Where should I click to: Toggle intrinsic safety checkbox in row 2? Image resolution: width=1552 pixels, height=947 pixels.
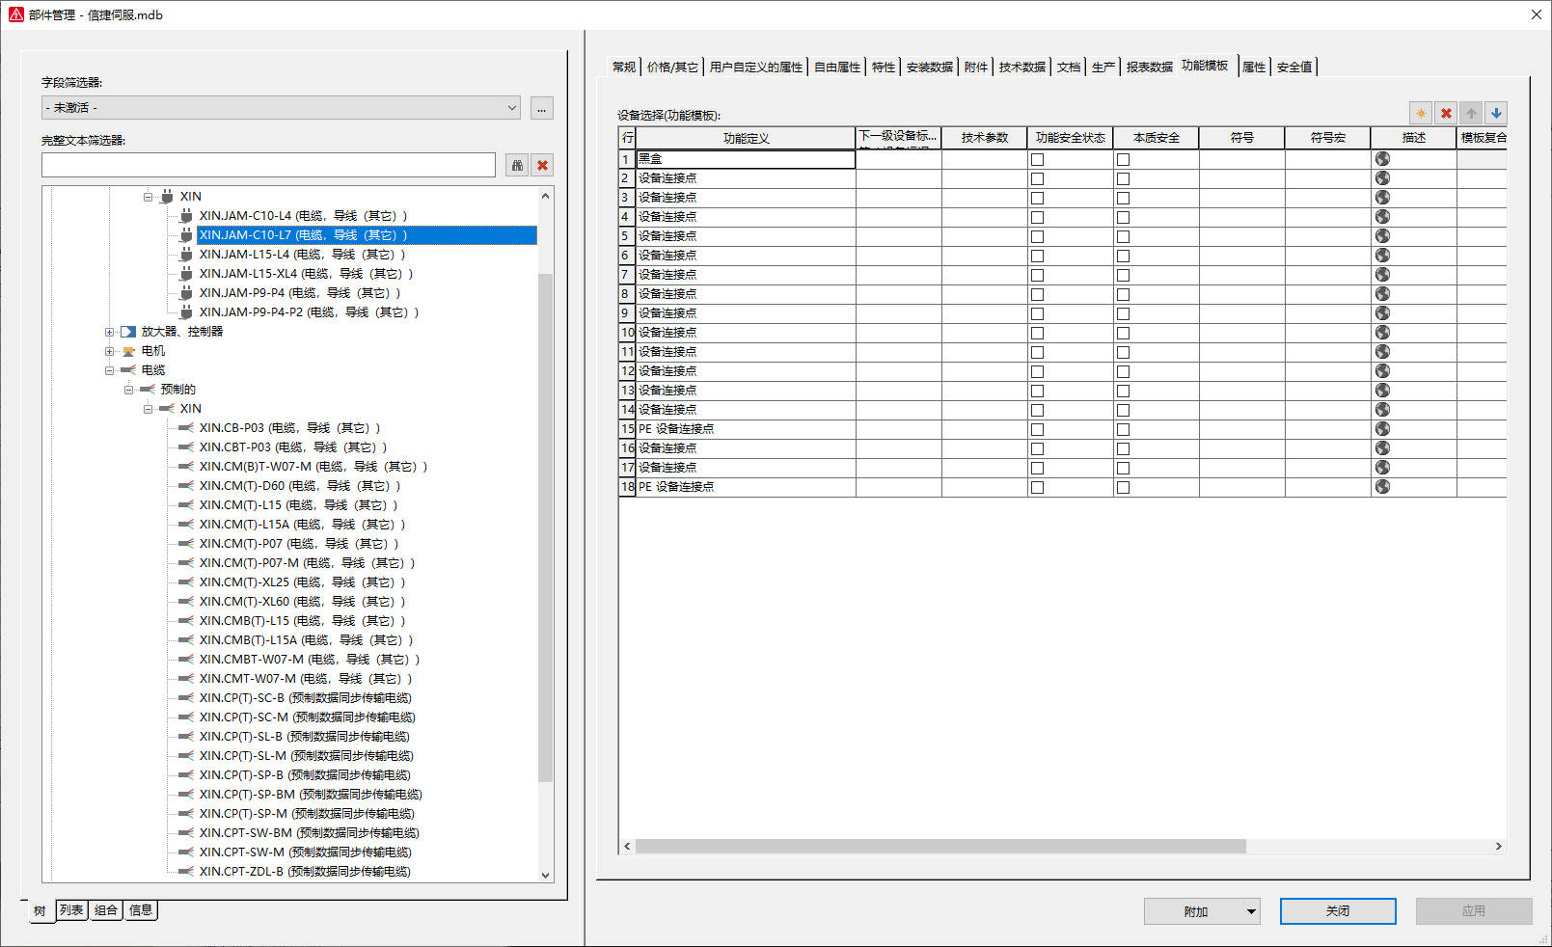[x=1123, y=178]
